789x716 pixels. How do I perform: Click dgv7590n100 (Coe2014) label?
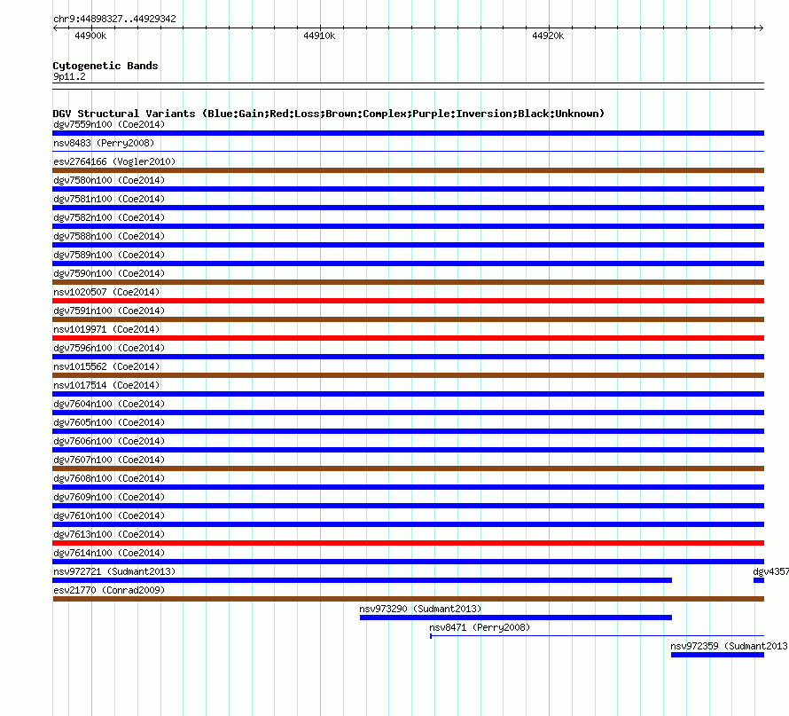pyautogui.click(x=109, y=273)
